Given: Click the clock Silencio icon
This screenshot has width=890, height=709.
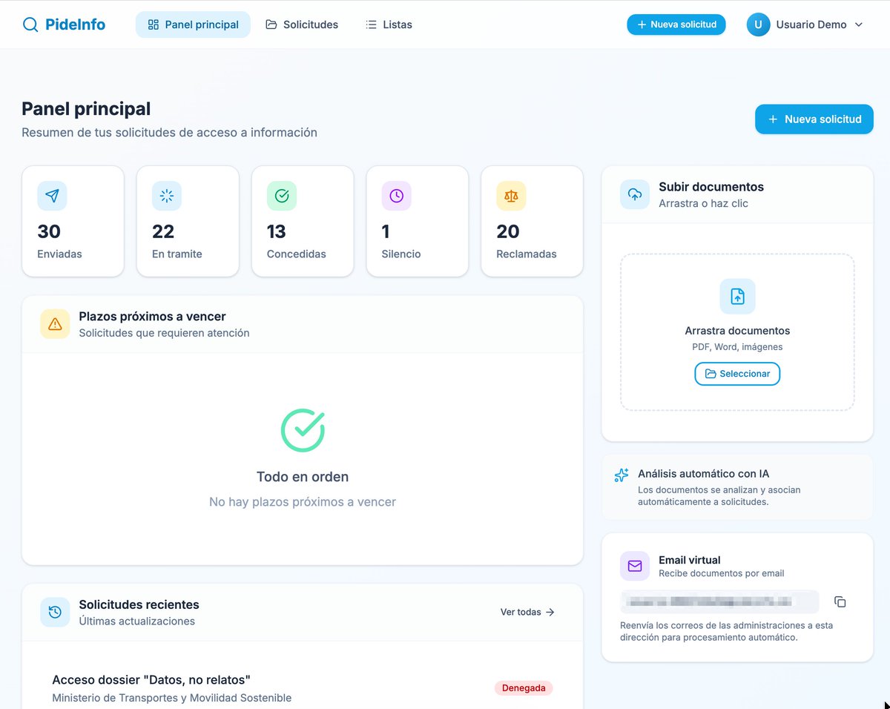Looking at the screenshot, I should pos(397,196).
